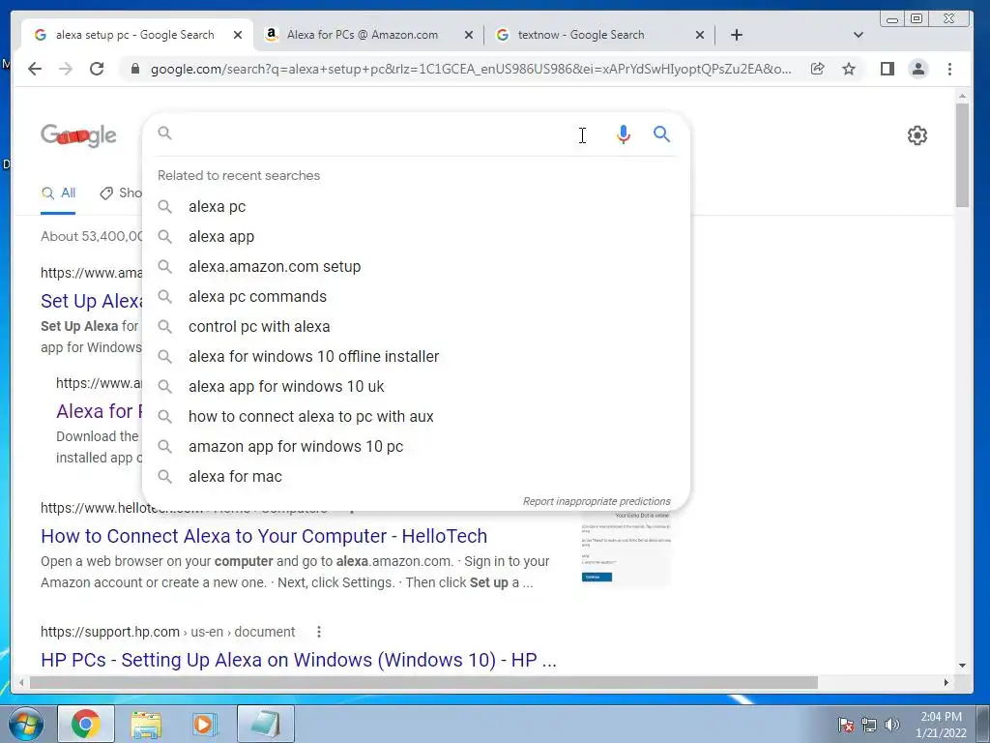
Task: Click Chrome taskbar icon
Action: click(86, 724)
